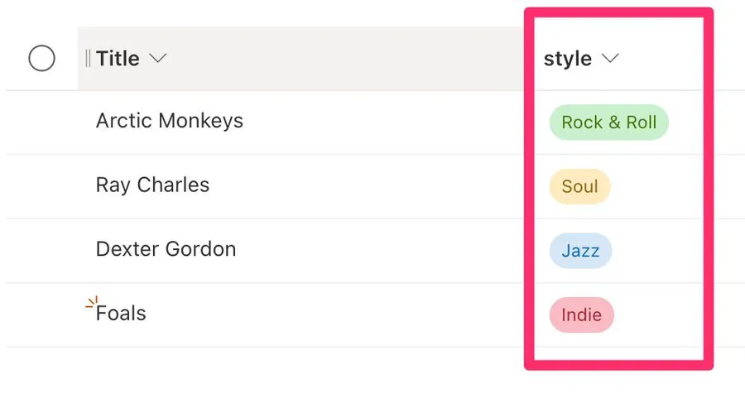Screen dimensions: 745x394
Task: Open the style column dropdown chevron
Action: (x=610, y=59)
